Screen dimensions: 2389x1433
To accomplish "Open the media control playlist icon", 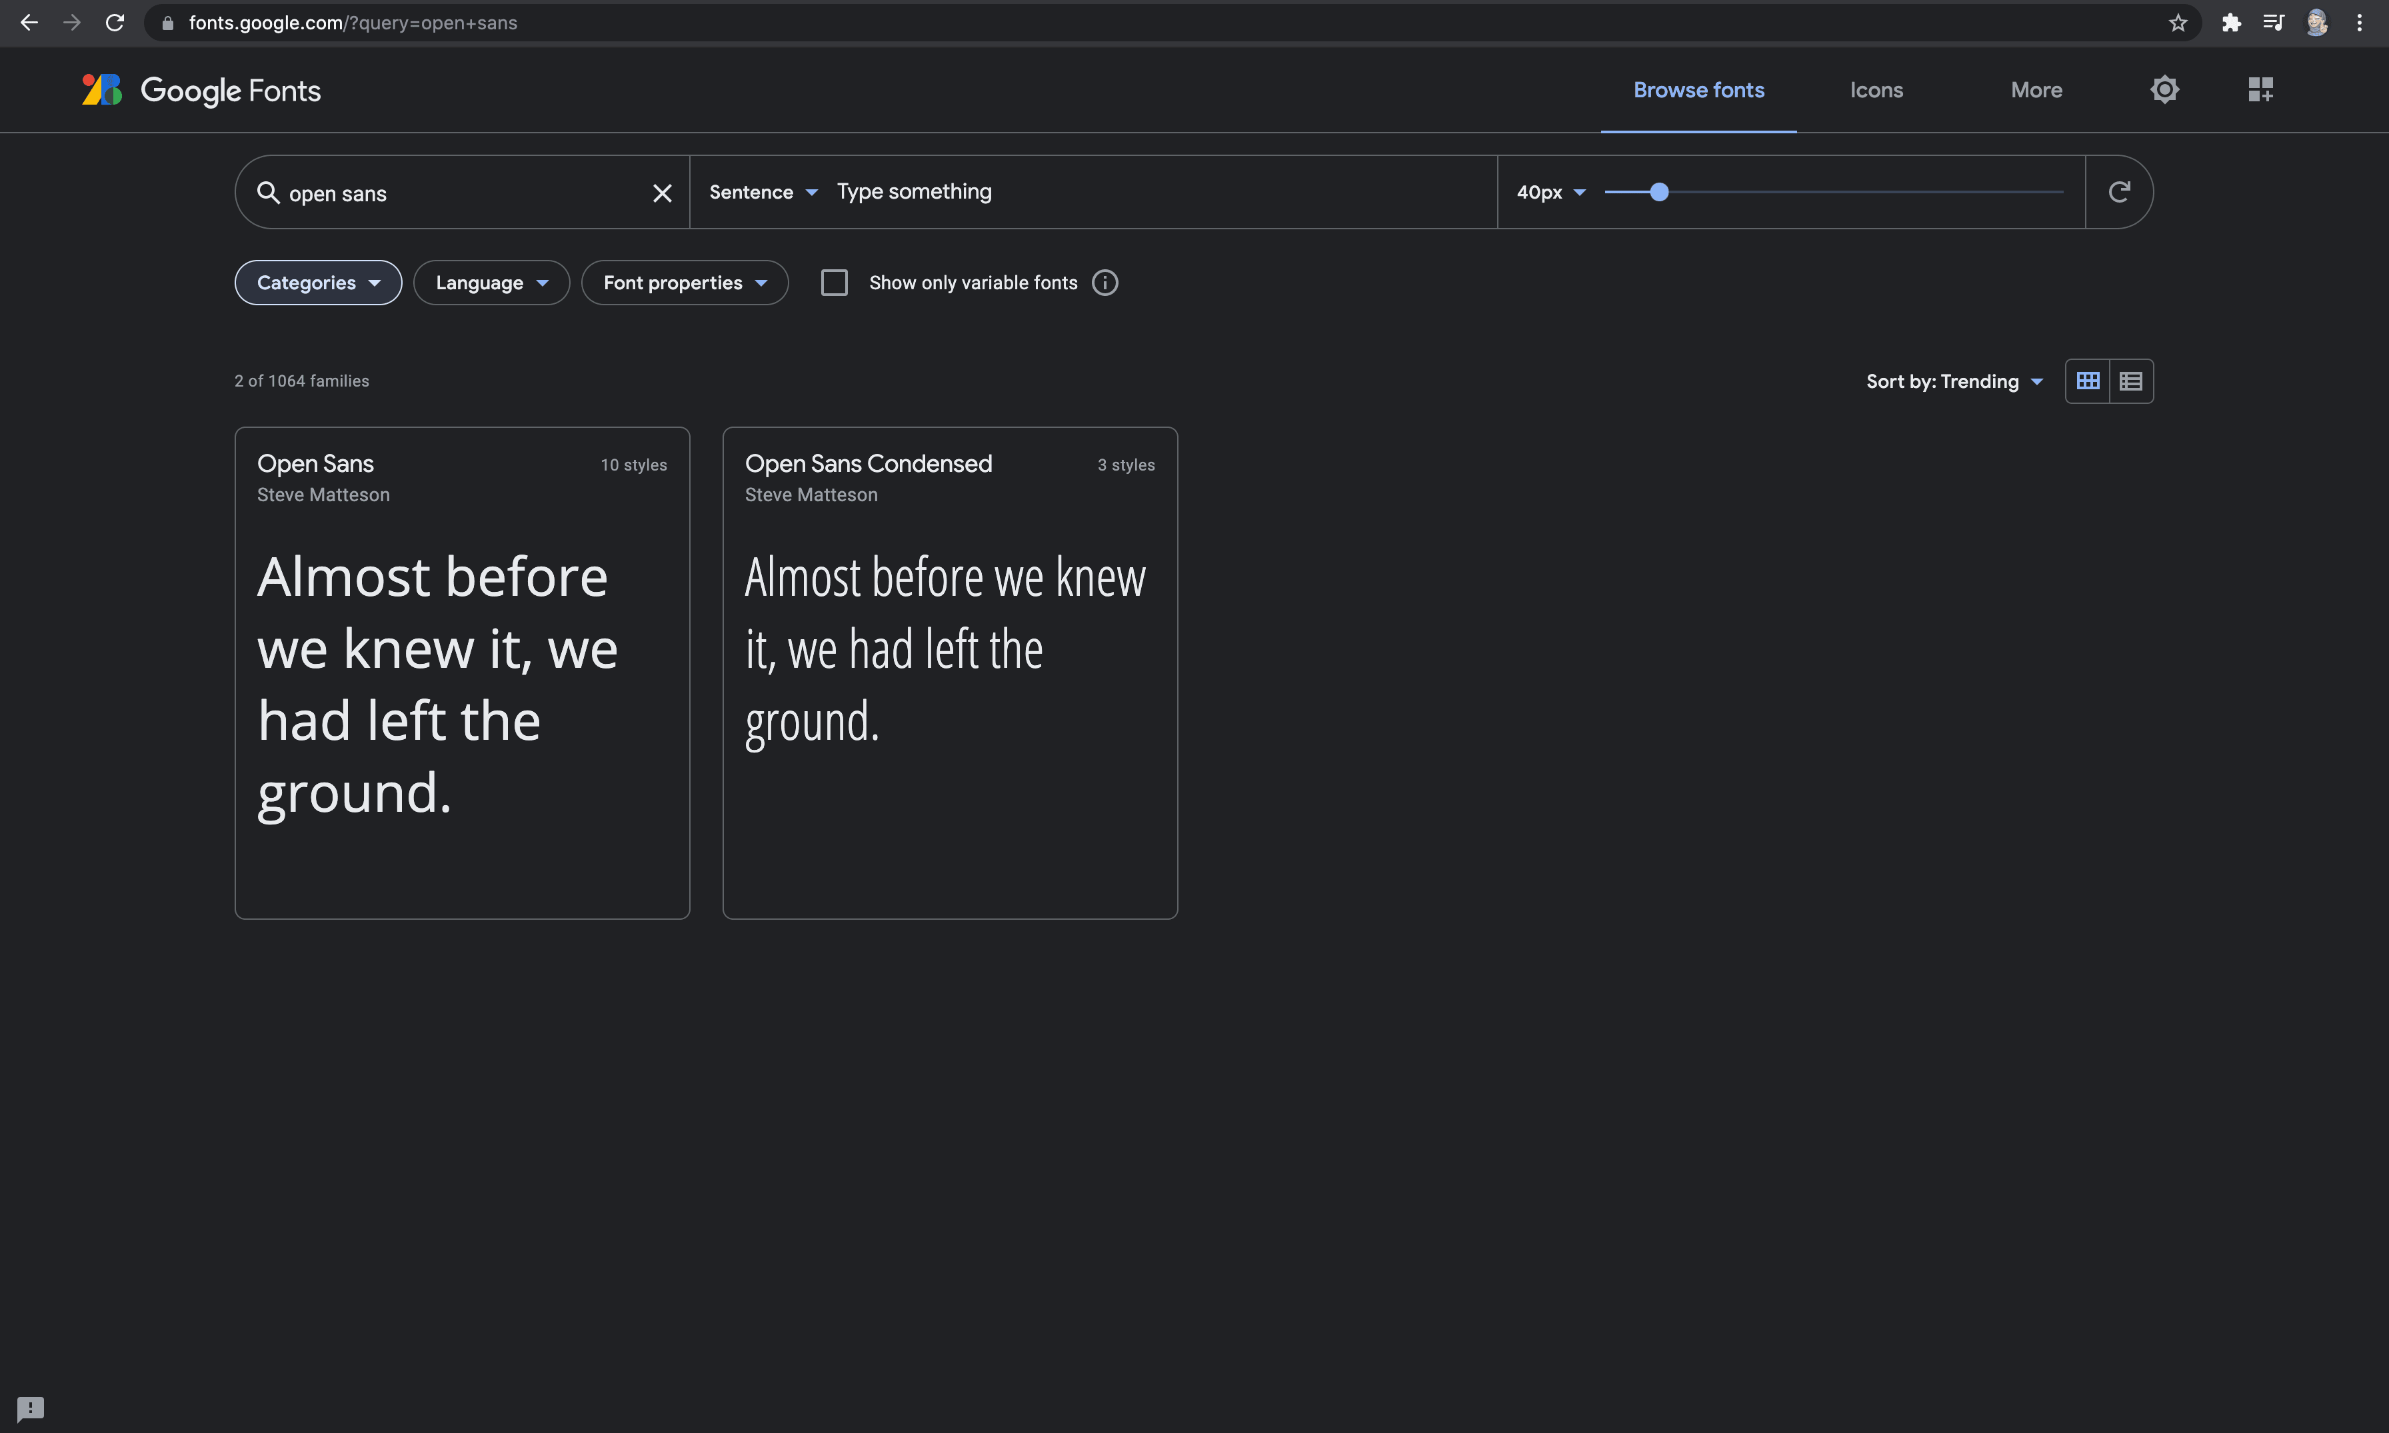I will (2273, 22).
